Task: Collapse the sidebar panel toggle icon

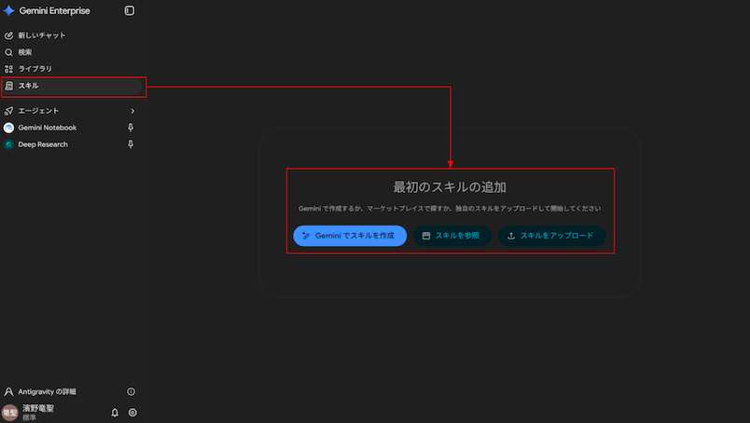Action: tap(129, 10)
